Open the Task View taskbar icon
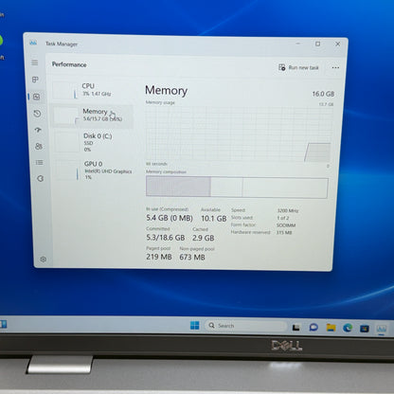 pyautogui.click(x=295, y=328)
